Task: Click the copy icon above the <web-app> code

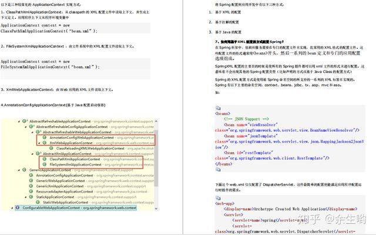Action: coord(218,198)
